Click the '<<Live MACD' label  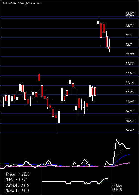tap(117, 187)
